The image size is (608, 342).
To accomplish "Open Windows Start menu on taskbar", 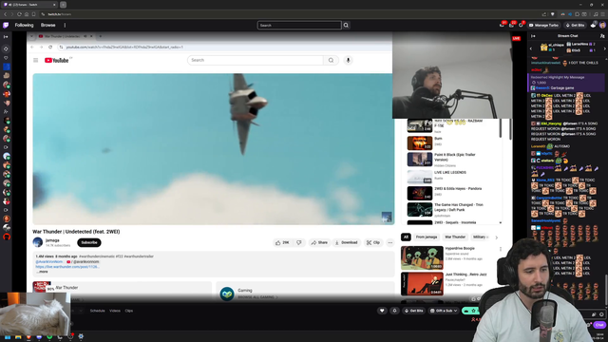I will click(x=8, y=337).
